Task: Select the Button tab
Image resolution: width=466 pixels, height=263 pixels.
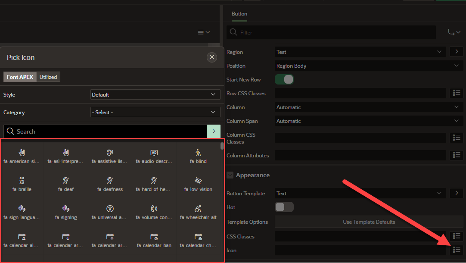Action: (x=239, y=14)
